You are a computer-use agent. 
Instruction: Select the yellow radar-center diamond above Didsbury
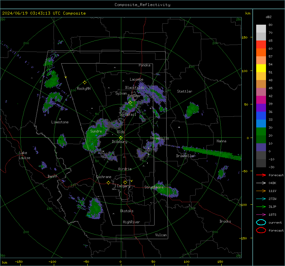121,138
